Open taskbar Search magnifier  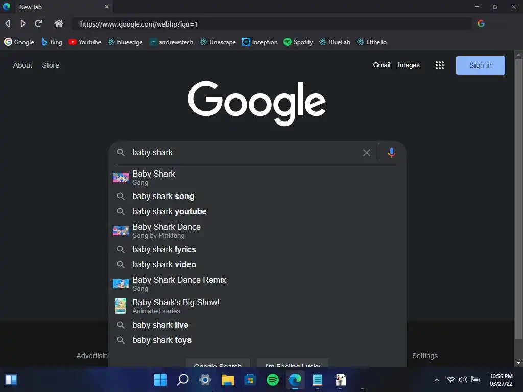183,379
